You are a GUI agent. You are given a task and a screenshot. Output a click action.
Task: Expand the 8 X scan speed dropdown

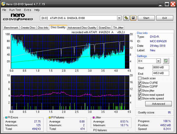click(x=158, y=61)
